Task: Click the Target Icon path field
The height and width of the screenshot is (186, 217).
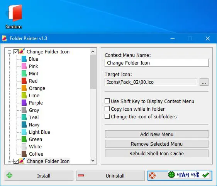Action: (x=151, y=82)
